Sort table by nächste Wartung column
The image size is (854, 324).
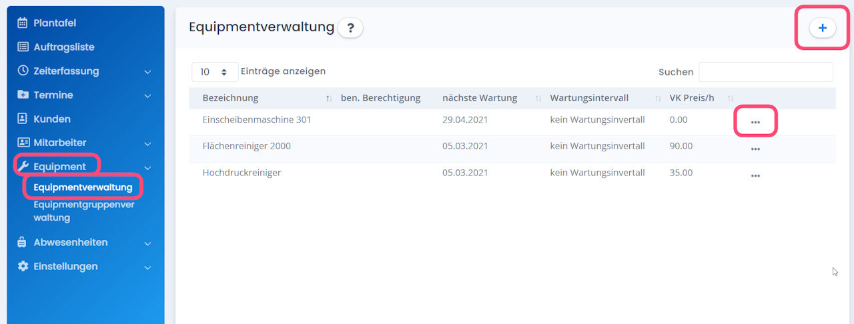pos(480,98)
